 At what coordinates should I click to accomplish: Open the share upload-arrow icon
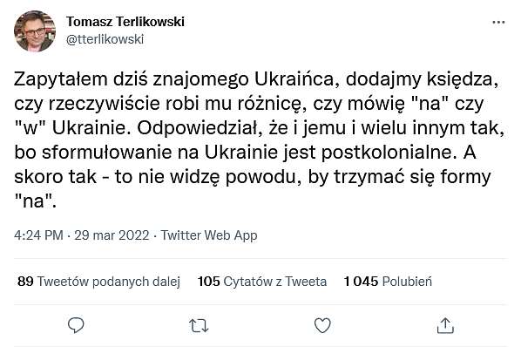pos(445,325)
